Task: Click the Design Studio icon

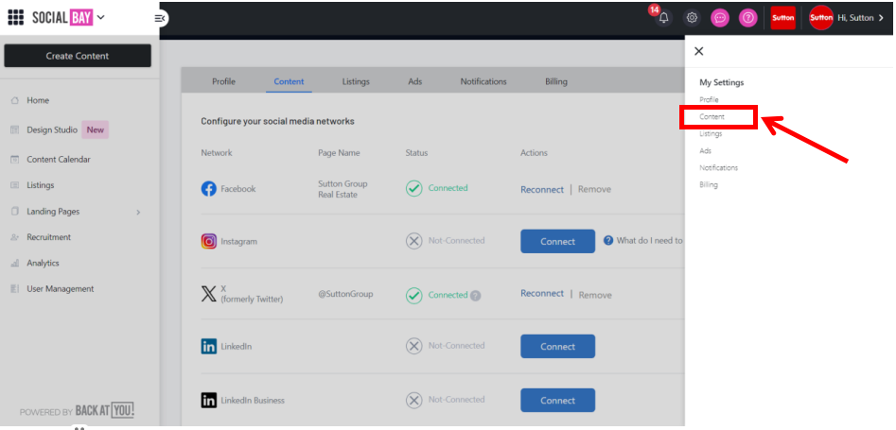Action: pyautogui.click(x=15, y=130)
